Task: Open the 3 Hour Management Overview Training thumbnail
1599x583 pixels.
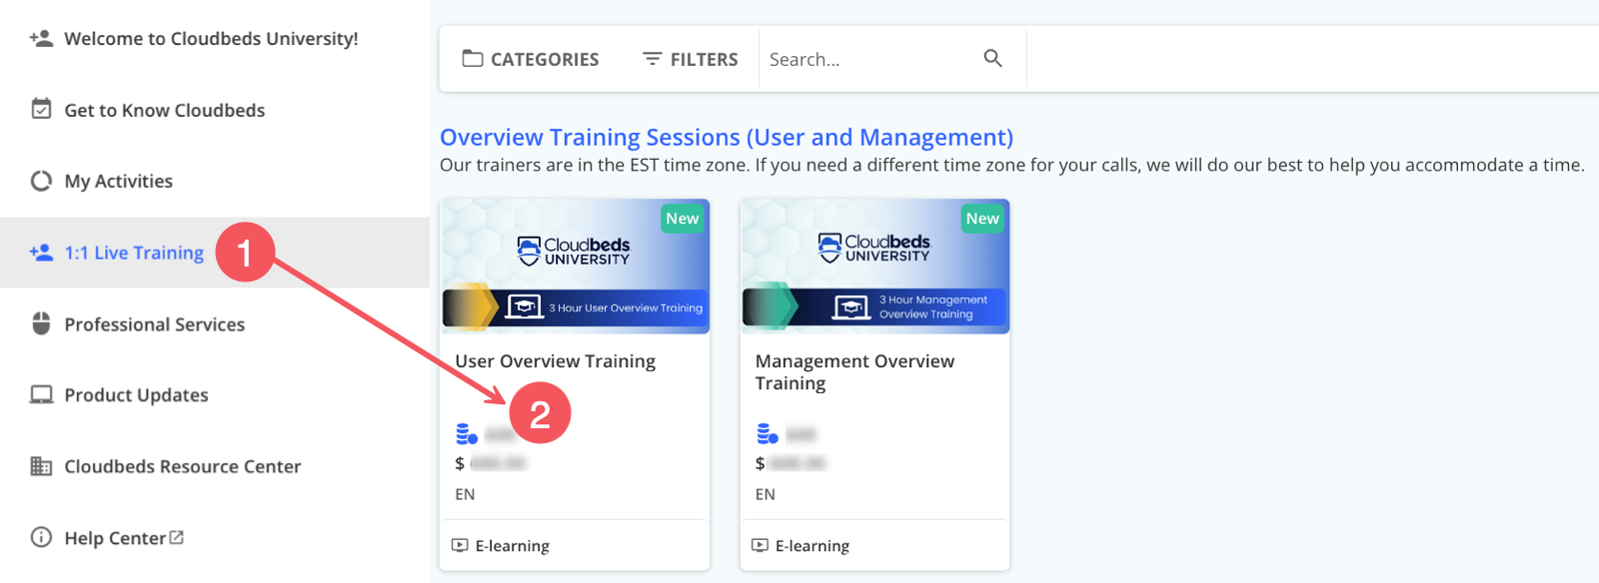Action: pyautogui.click(x=875, y=266)
